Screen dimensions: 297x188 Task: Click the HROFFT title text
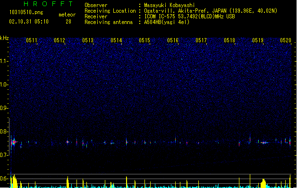coord(48,4)
